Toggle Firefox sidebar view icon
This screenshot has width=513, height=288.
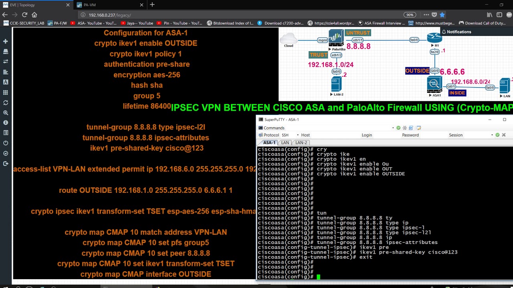coord(499,15)
